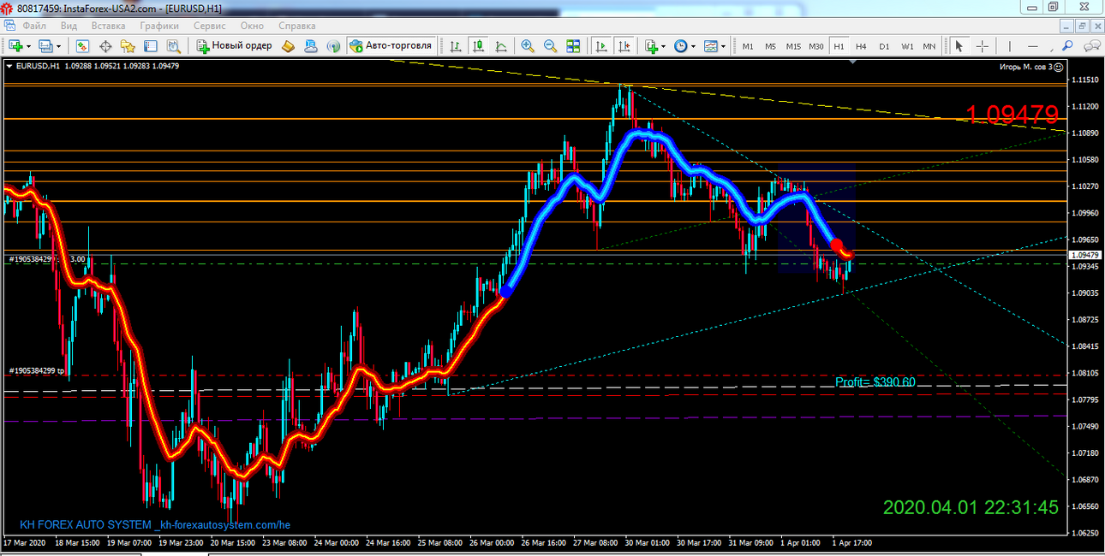Tile chart windows with the grid icon
1105x556 pixels.
click(573, 45)
